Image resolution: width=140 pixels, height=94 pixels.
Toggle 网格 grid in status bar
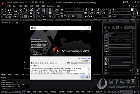click(34, 92)
